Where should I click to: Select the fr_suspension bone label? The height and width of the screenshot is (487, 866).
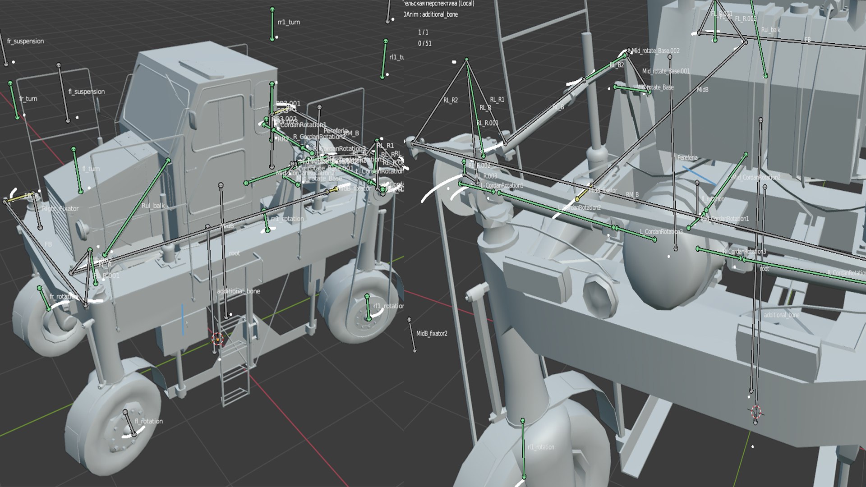[x=25, y=41]
